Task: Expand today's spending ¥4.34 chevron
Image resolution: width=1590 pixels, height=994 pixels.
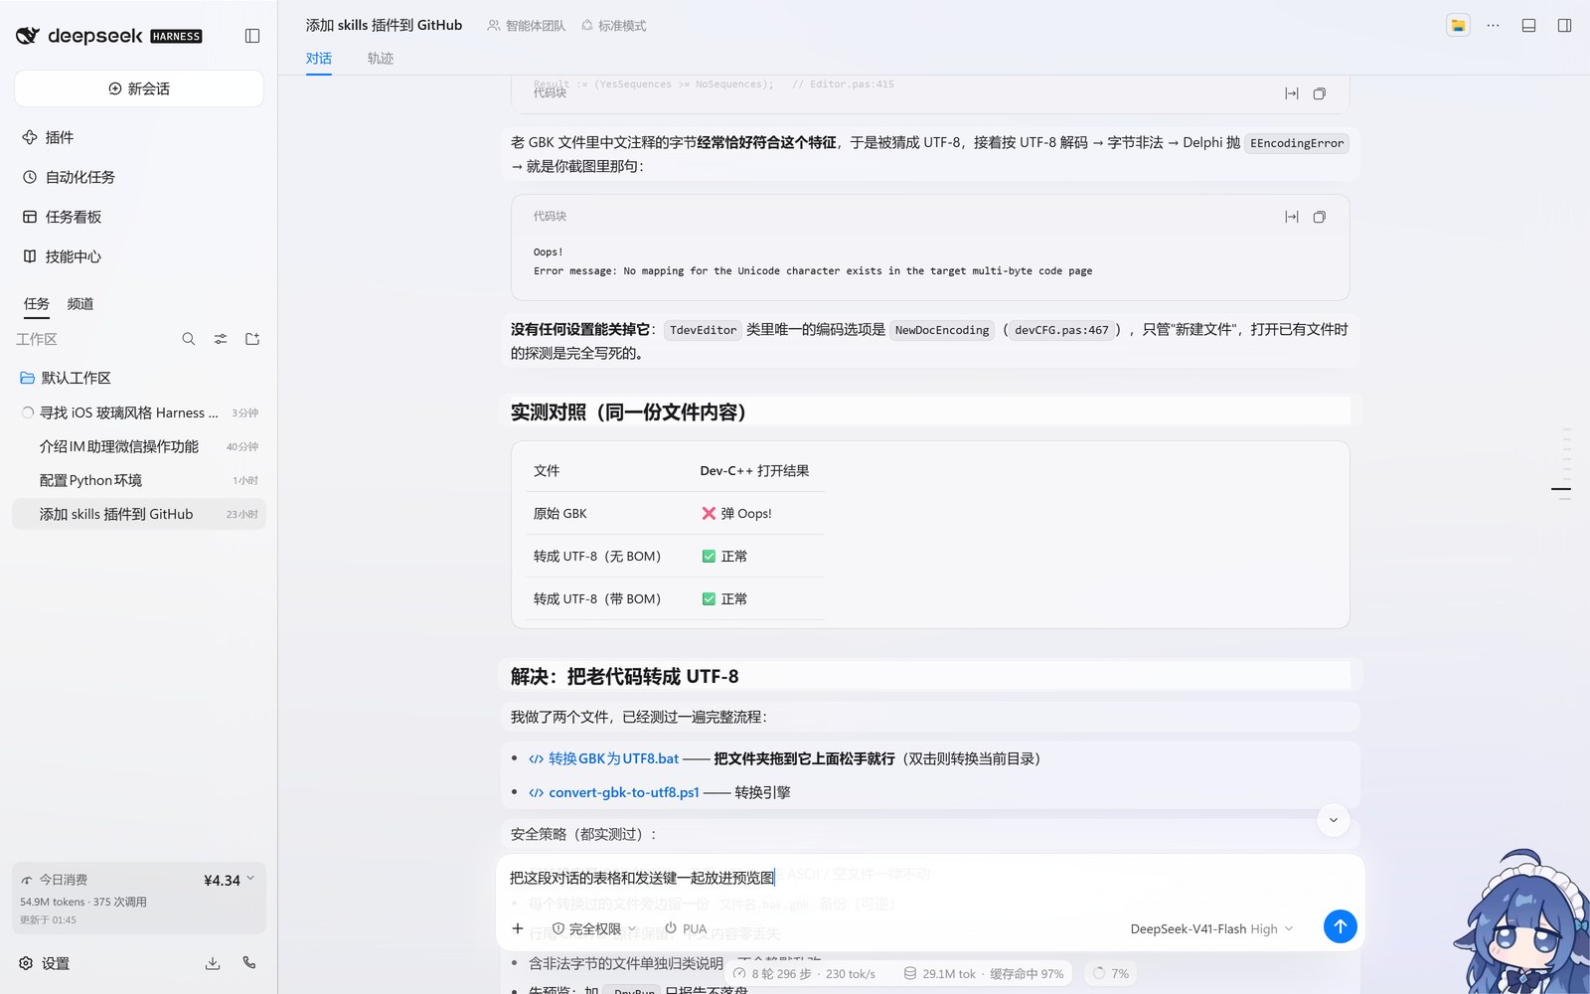Action: coord(250,879)
